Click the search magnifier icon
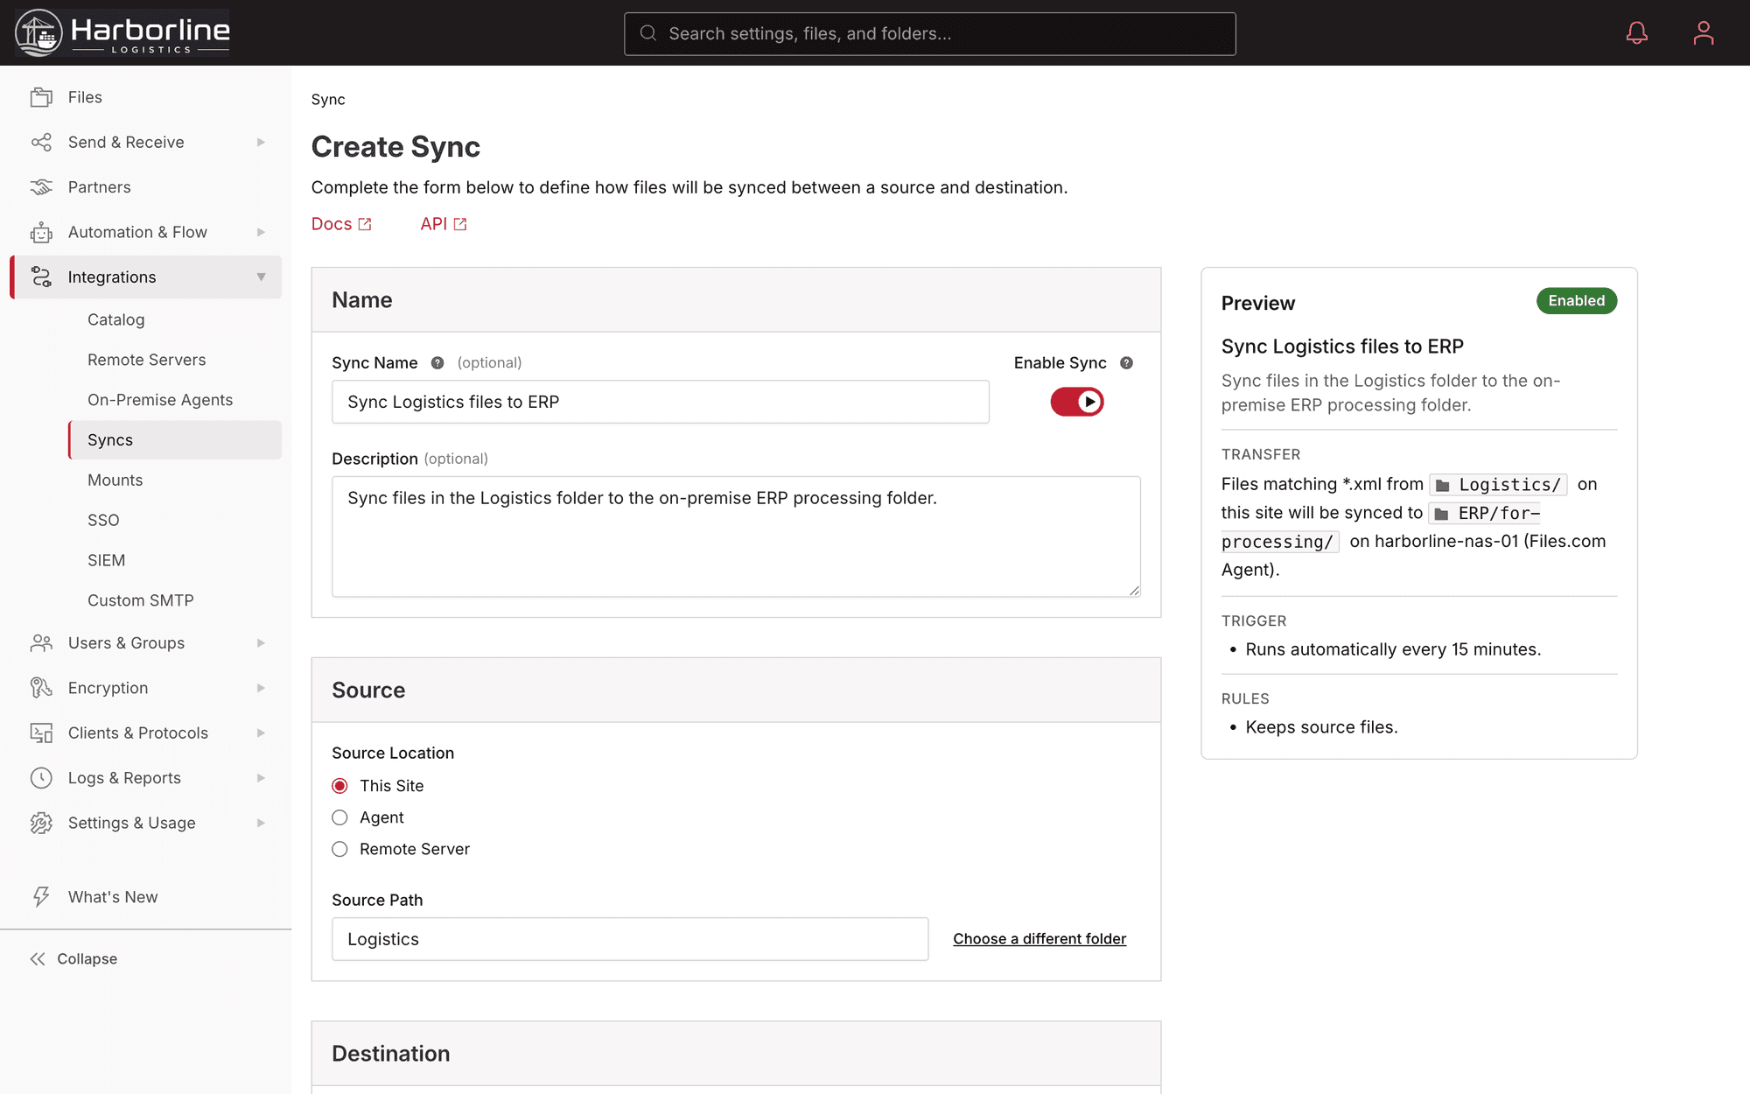Viewport: 1750px width, 1094px height. 648,33
